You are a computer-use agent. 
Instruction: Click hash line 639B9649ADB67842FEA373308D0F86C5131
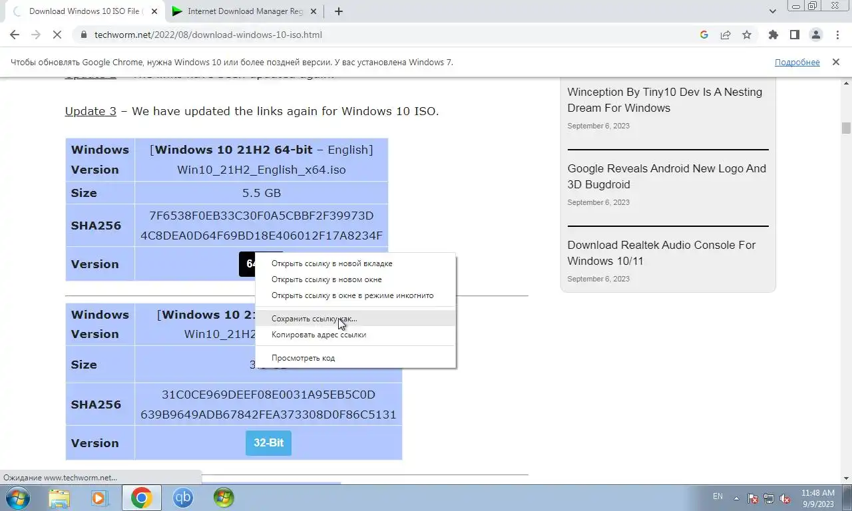pyautogui.click(x=268, y=415)
